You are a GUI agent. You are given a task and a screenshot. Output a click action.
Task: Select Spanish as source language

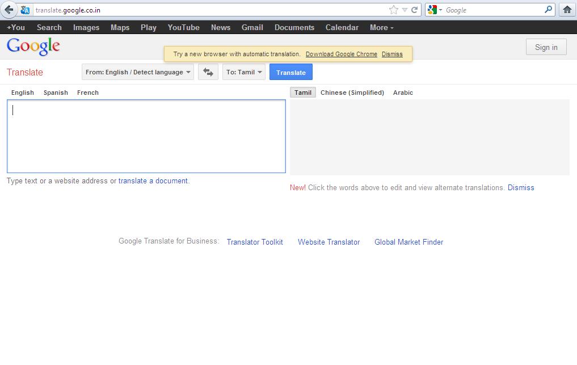(x=56, y=93)
